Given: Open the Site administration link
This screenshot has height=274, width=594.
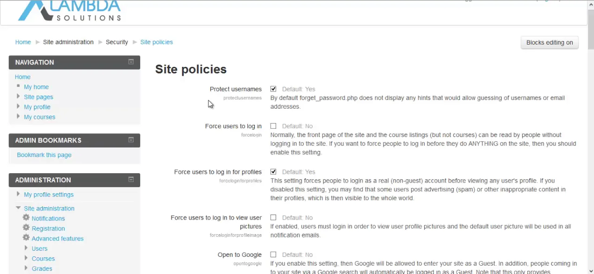Looking at the screenshot, I should (49, 209).
